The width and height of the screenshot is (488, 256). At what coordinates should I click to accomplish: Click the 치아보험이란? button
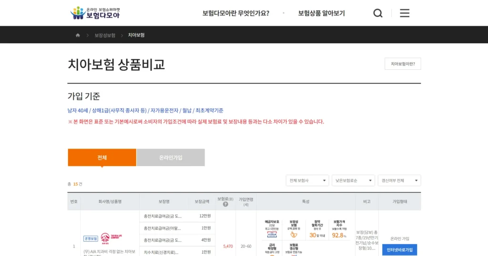(x=403, y=64)
